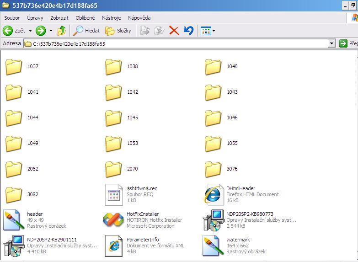Expand the address bar dropdown arrow
Screen dimensions: 358x262
tap(332, 43)
